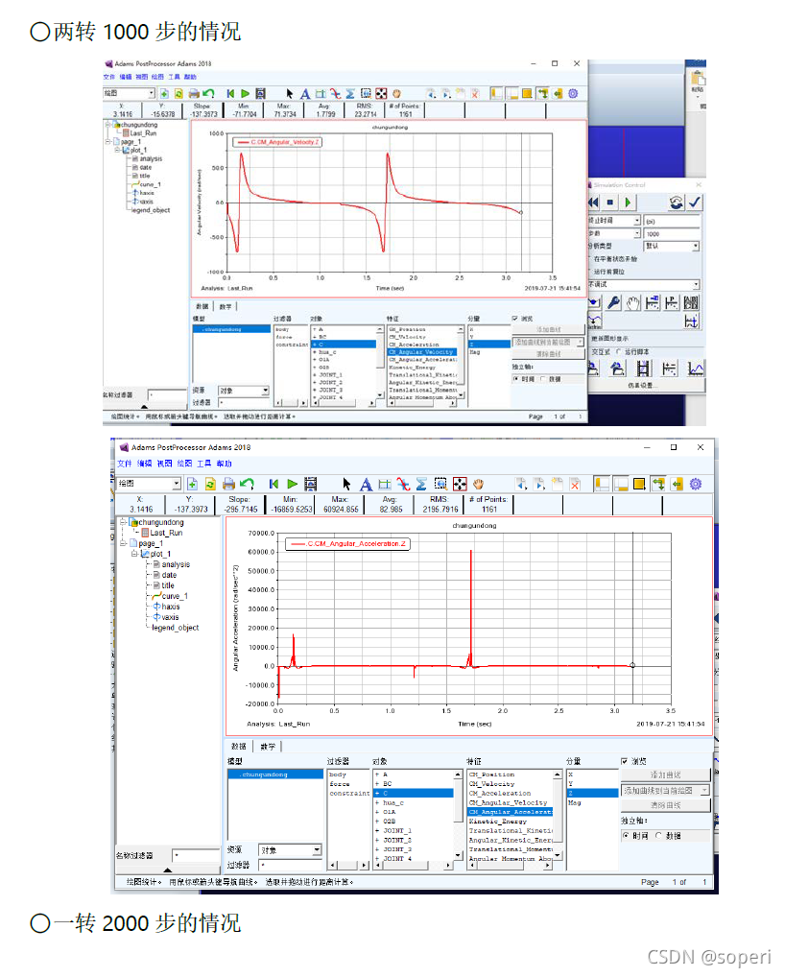This screenshot has width=785, height=977.
Task: Click sigma statistics icon in Angular Acceleration window
Action: point(421,484)
